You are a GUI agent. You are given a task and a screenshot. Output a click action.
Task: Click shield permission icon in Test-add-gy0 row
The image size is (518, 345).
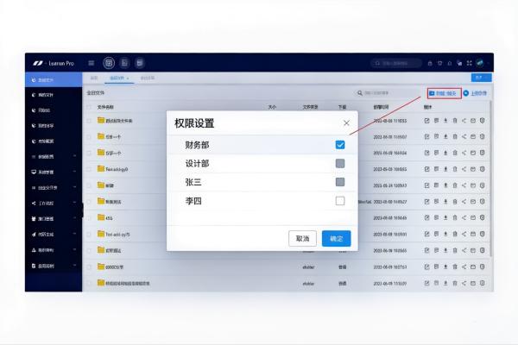[482, 169]
